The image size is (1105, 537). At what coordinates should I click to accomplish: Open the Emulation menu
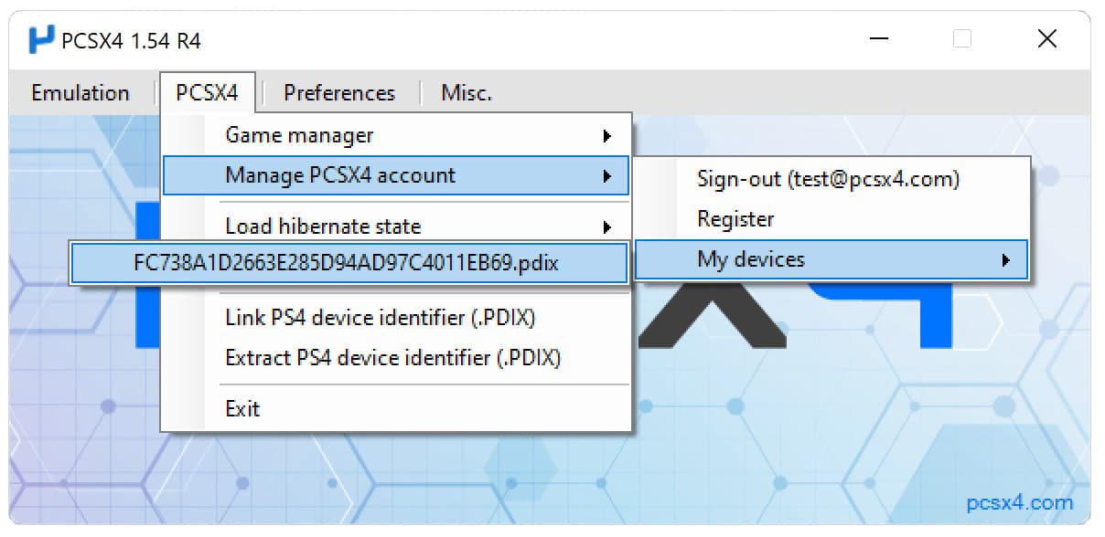click(x=80, y=92)
